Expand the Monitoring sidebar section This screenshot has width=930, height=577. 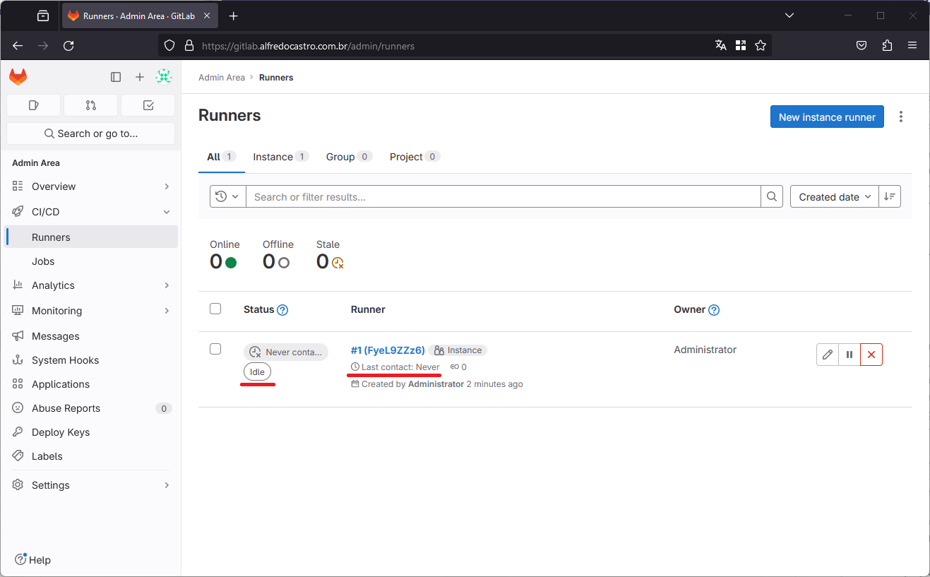tap(92, 311)
